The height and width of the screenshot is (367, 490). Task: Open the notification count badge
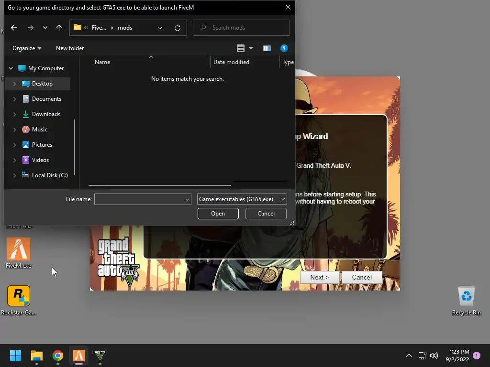pyautogui.click(x=477, y=356)
